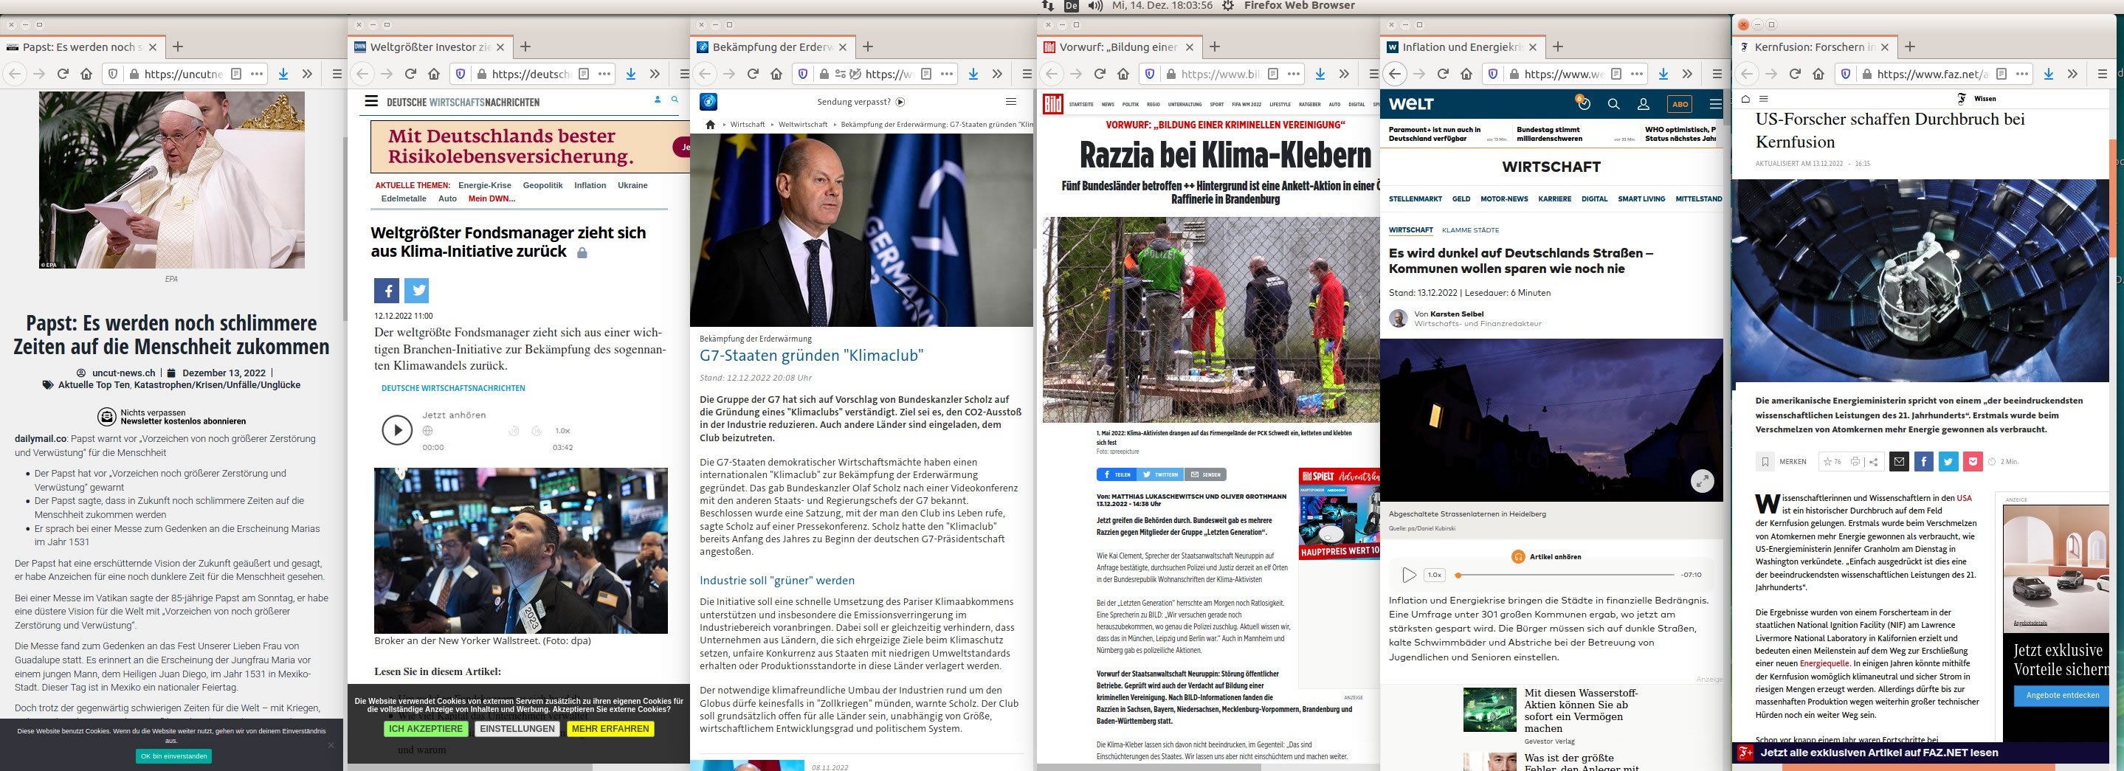The height and width of the screenshot is (771, 2124).
Task: Bookmark FAZ article with Merken icon
Action: point(1765,462)
